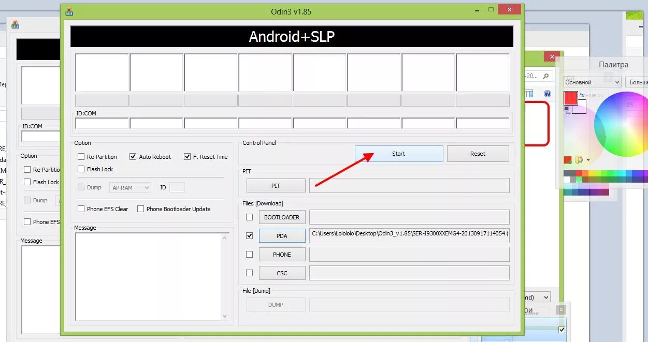Click the Message box scrollbar up arrow
Viewport: 648px width, 342px height.
225,238
